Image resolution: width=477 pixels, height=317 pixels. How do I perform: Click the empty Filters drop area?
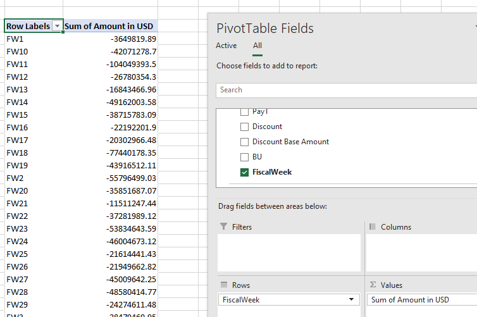pos(288,252)
